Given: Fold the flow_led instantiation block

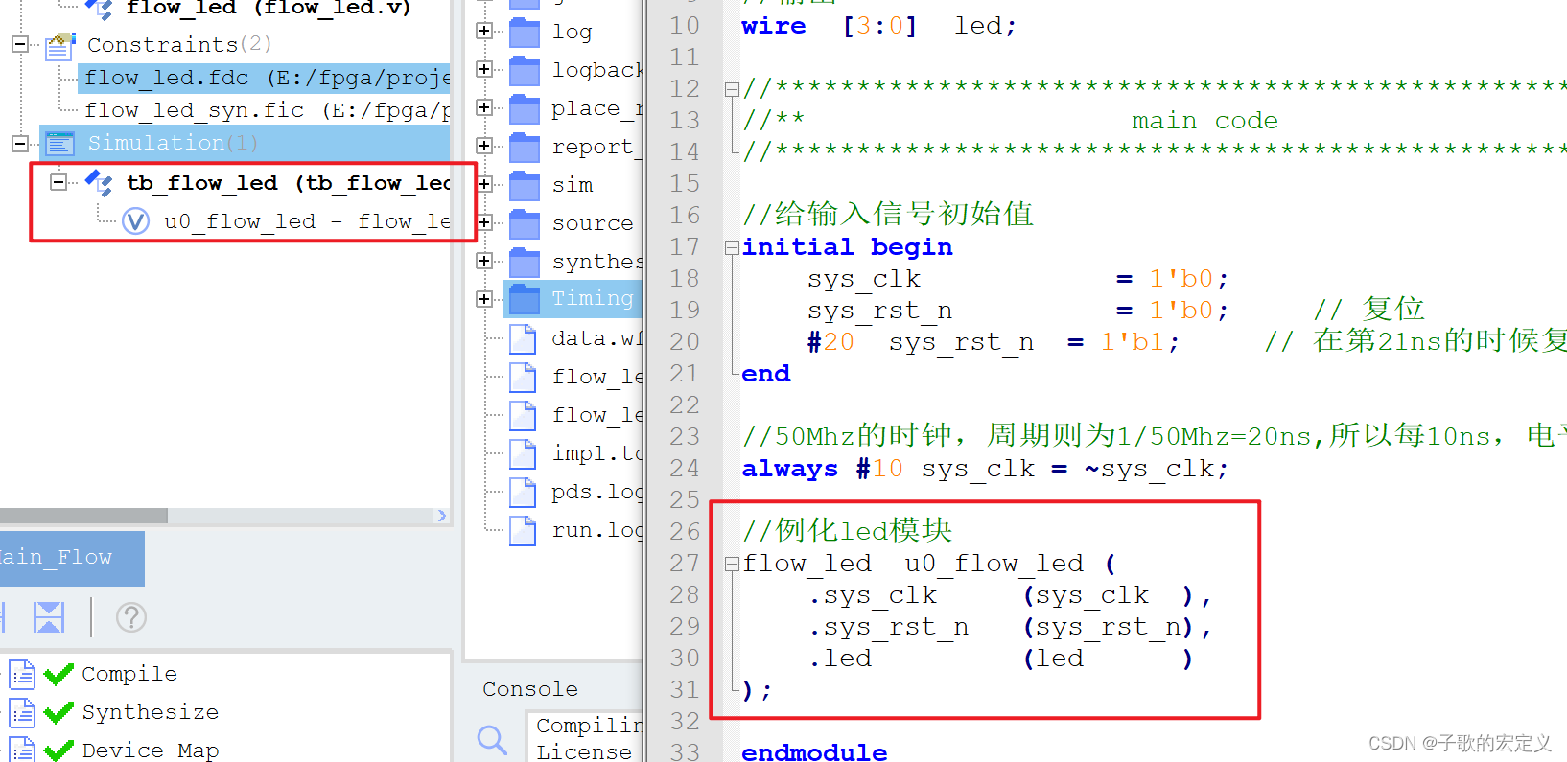Looking at the screenshot, I should (732, 564).
